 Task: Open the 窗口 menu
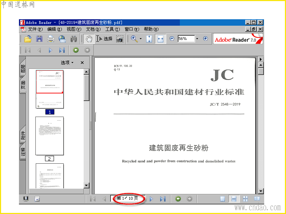[132, 29]
